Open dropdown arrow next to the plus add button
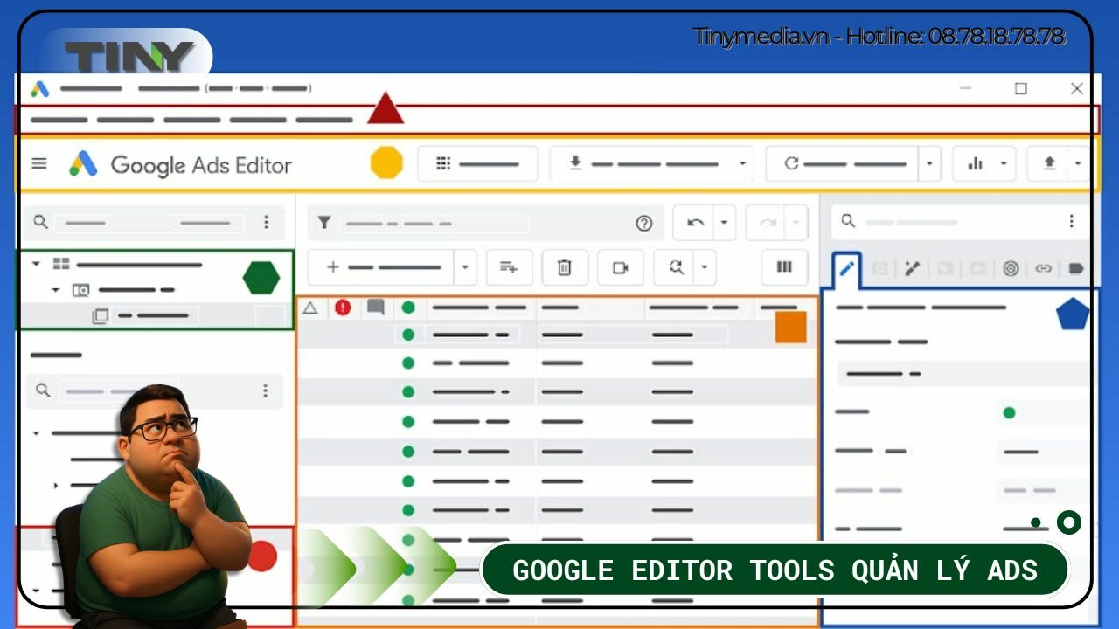Screen dimensions: 1119x629 pyautogui.click(x=465, y=267)
